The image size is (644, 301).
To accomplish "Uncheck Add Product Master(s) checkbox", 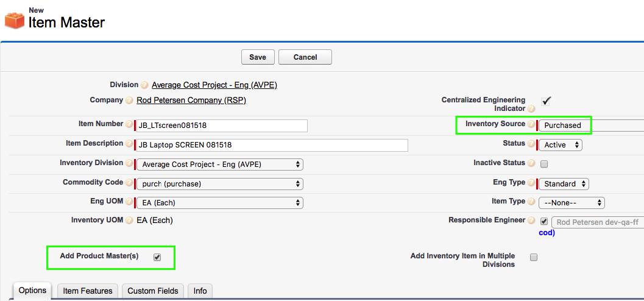I will pyautogui.click(x=157, y=257).
